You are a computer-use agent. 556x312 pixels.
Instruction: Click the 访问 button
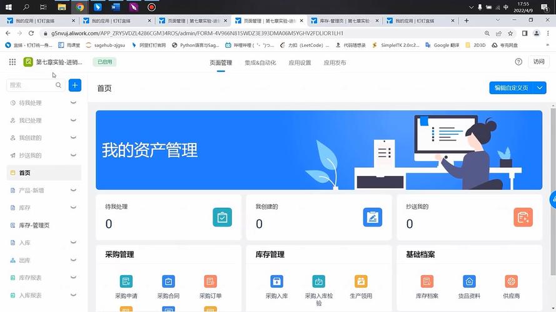tap(538, 62)
